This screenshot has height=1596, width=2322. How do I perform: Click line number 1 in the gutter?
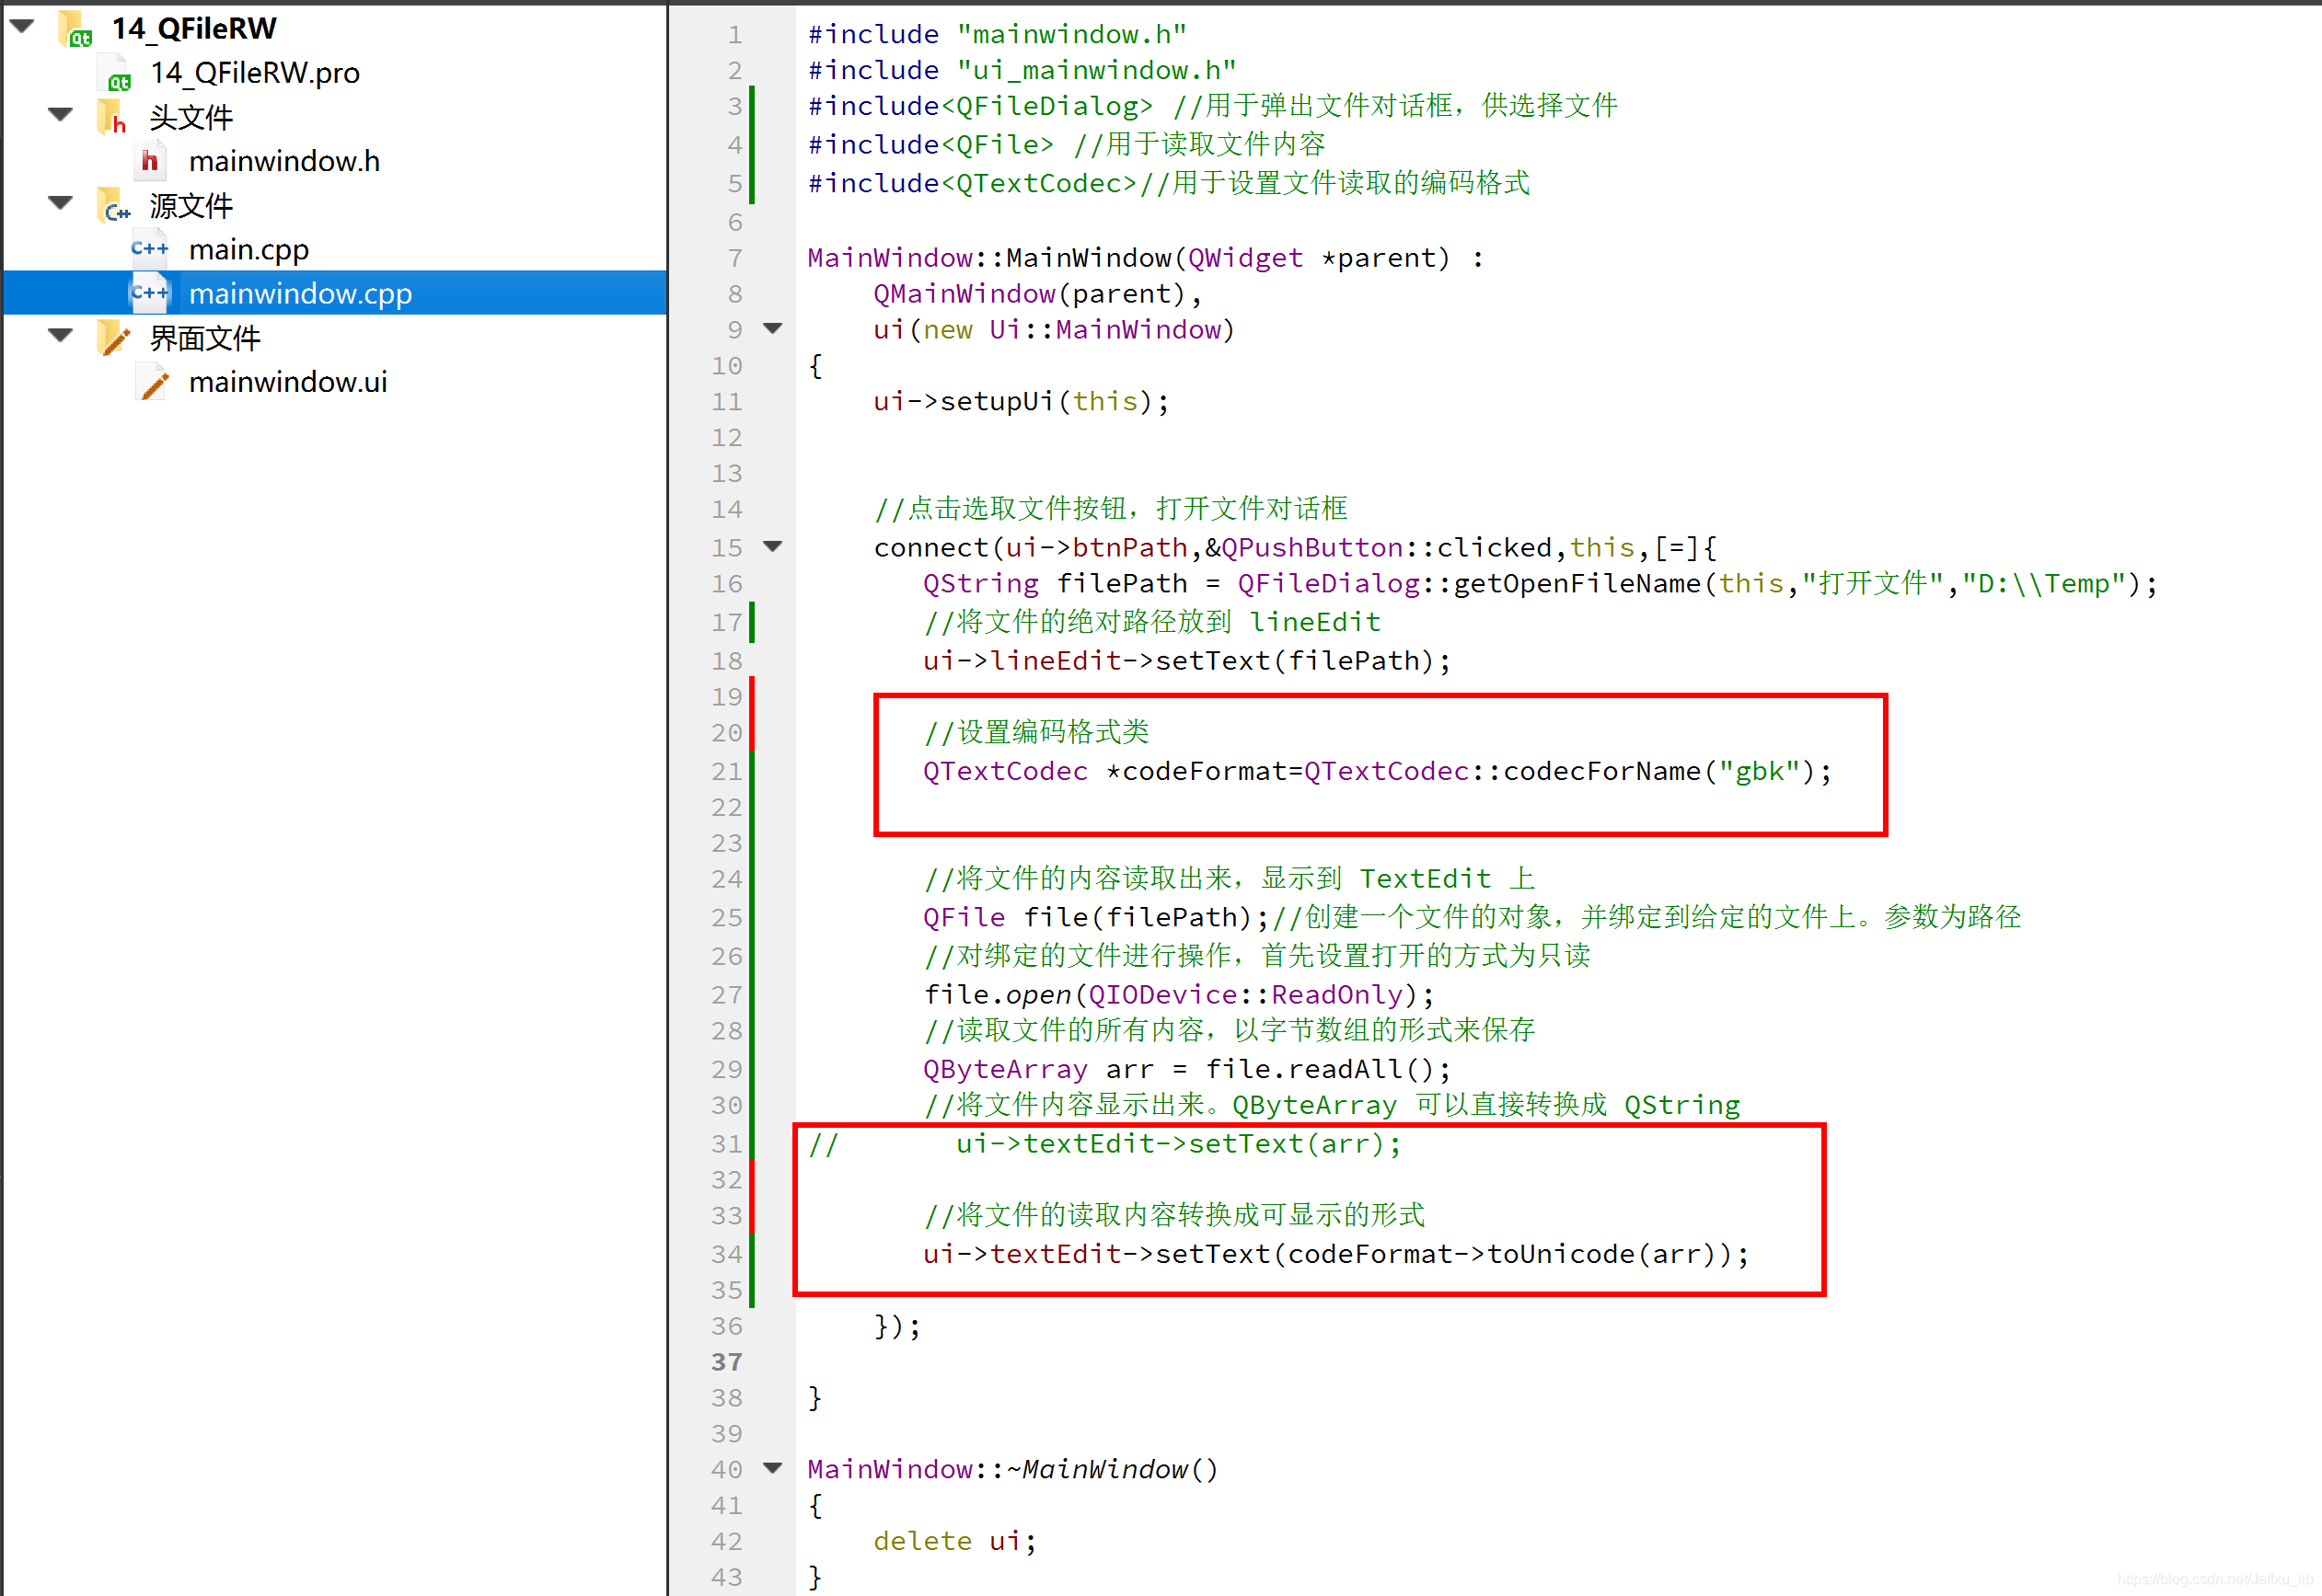click(734, 35)
